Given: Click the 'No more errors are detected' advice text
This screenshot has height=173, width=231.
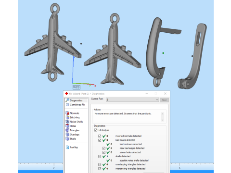Looking at the screenshot, I should point(123,113).
